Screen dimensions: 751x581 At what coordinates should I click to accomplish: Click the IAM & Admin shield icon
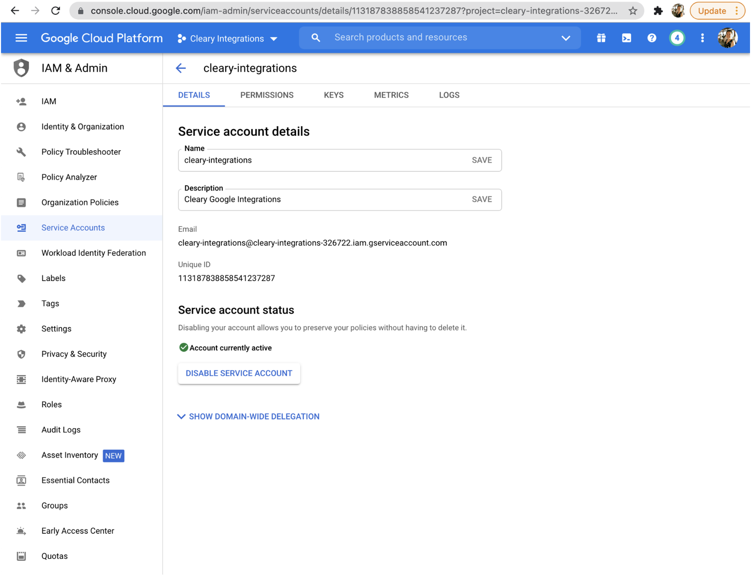click(21, 68)
